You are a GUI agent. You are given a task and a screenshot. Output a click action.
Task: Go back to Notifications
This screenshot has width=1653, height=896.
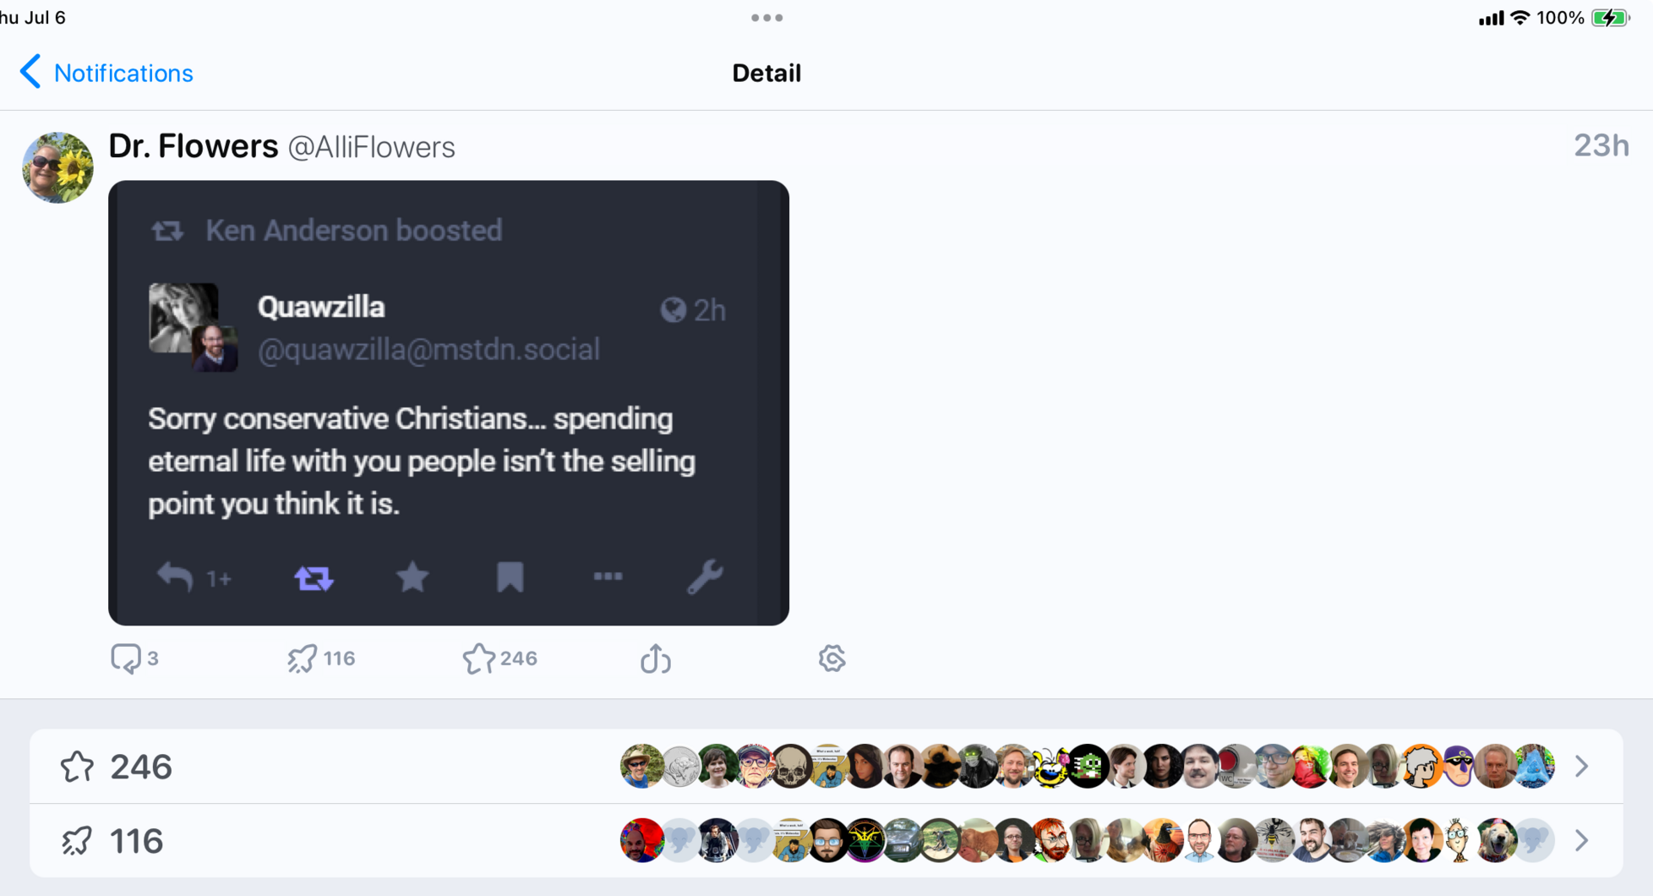(x=123, y=74)
